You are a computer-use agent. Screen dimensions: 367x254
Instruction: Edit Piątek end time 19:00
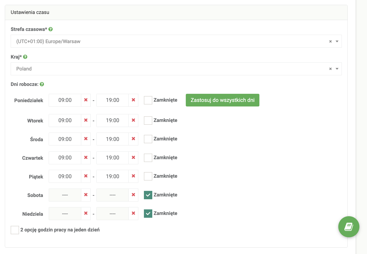coord(113,176)
